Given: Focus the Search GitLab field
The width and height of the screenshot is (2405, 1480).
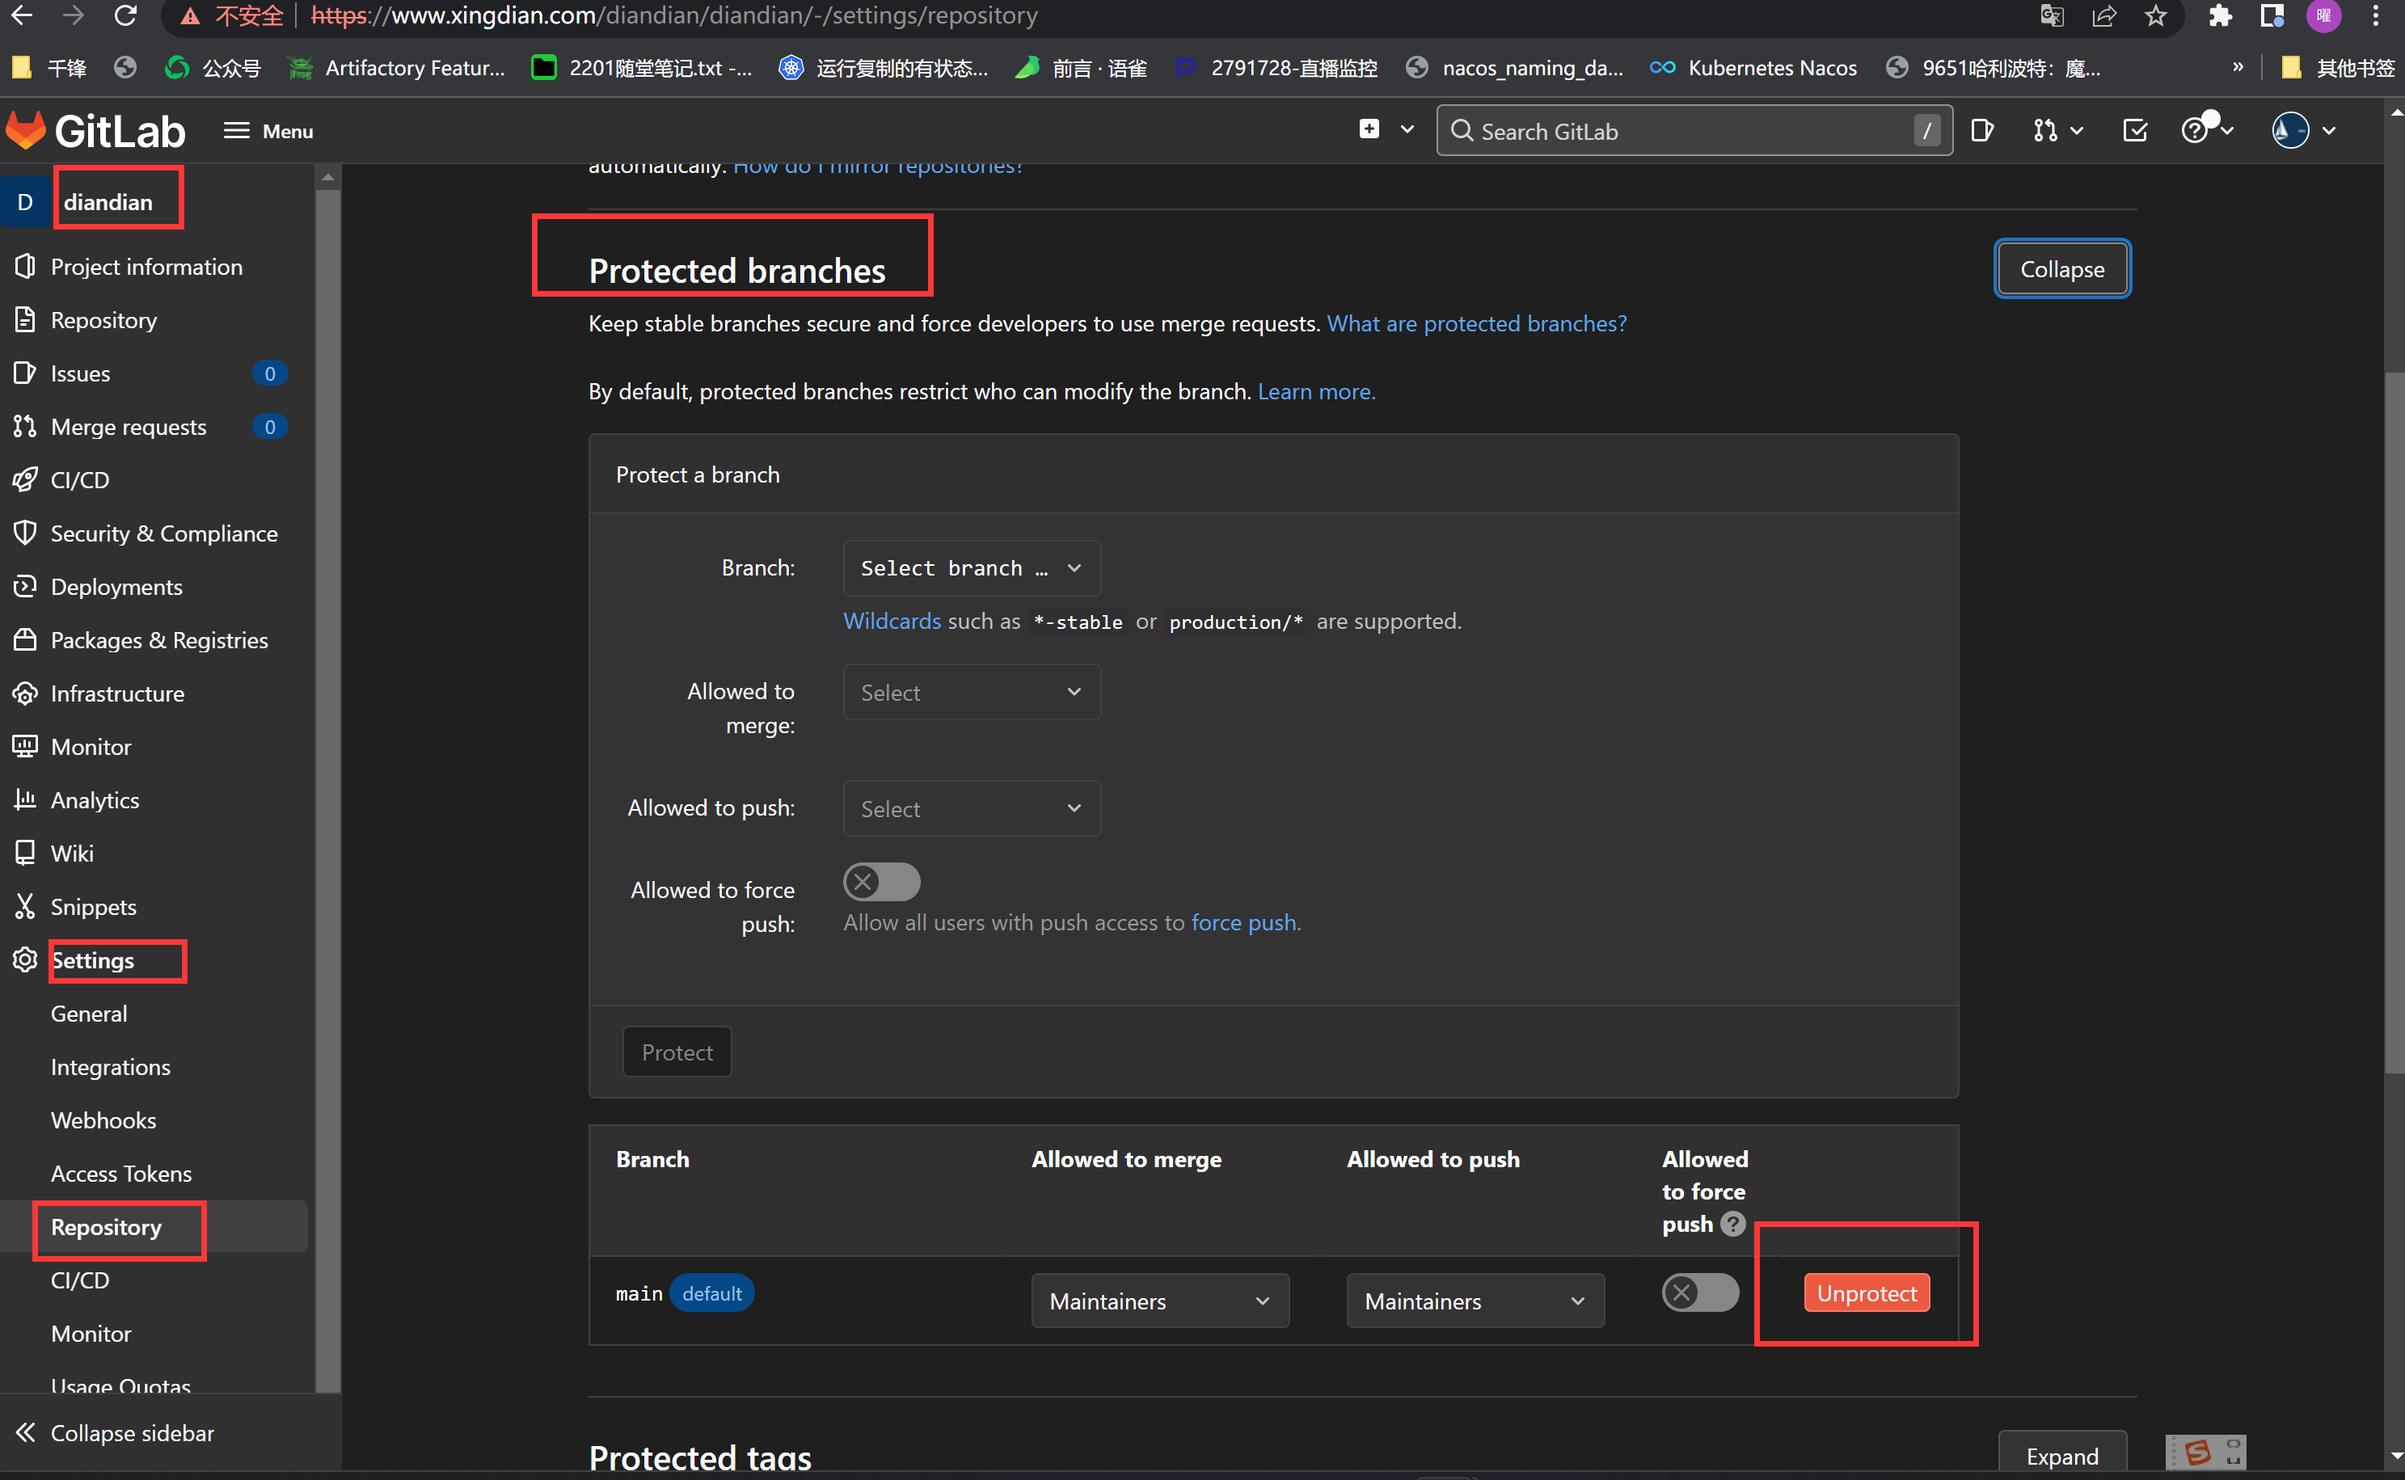Looking at the screenshot, I should pyautogui.click(x=1694, y=130).
